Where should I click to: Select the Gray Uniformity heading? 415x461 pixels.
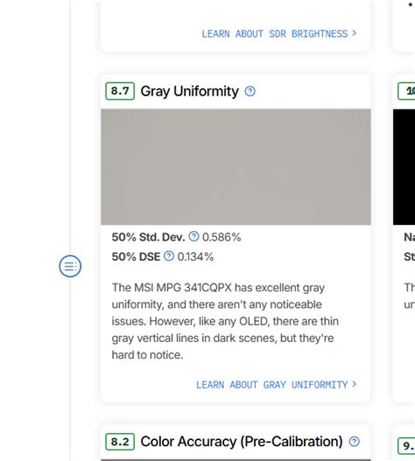tap(189, 91)
